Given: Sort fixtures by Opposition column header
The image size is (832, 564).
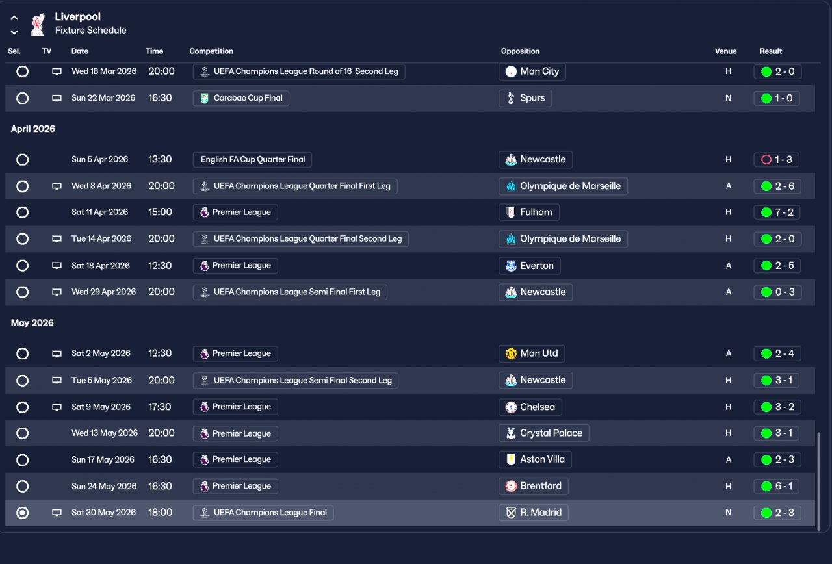Looking at the screenshot, I should (x=520, y=51).
